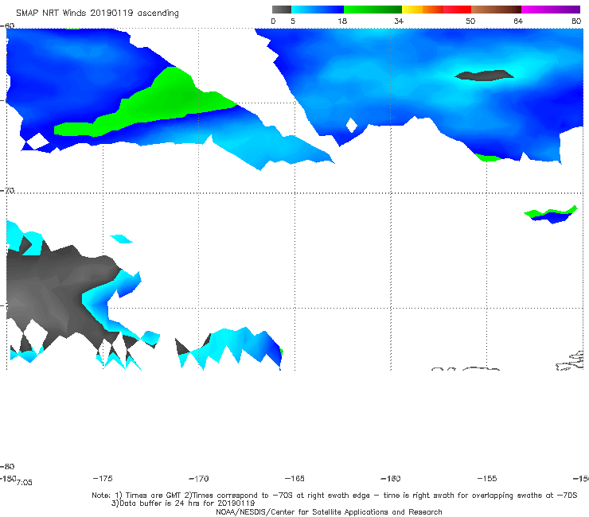Click the large green wind region on the map
The height and width of the screenshot is (517, 589).
[150, 105]
